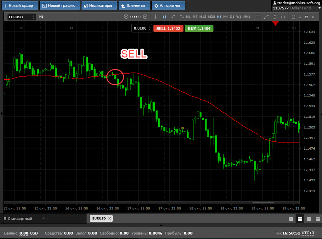Image resolution: width=322 pixels, height=239 pixels.
Task: Expand the Стандартный workspace dropdown
Action: (44, 218)
